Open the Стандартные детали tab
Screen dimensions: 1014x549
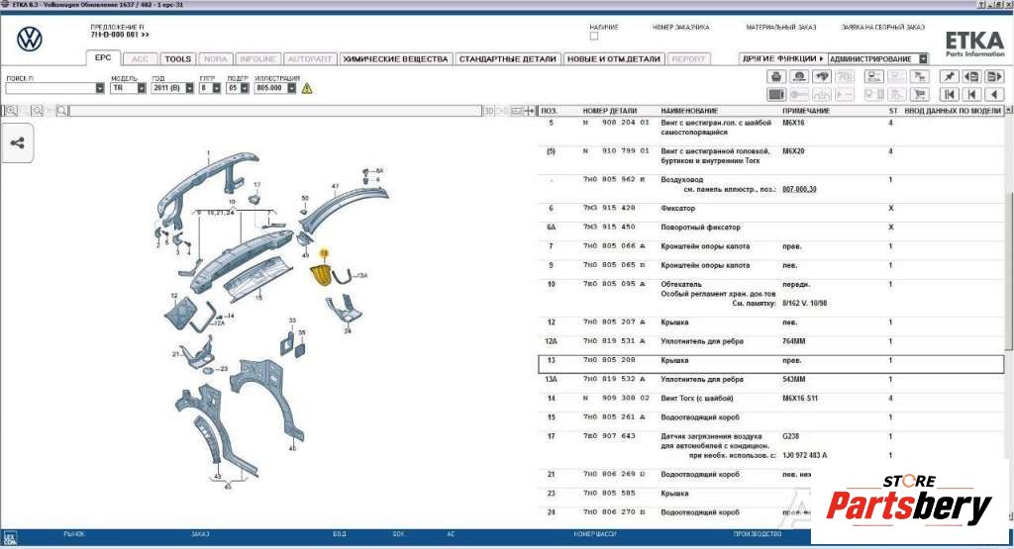(508, 59)
